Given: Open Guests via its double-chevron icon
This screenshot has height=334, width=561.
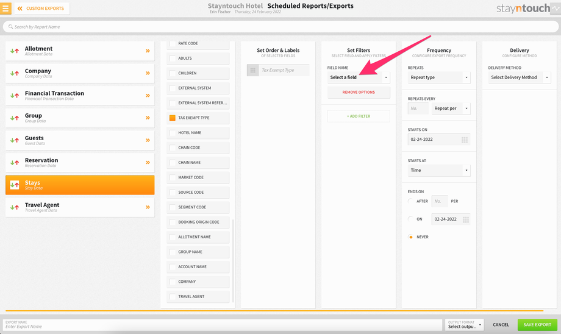Looking at the screenshot, I should [x=148, y=140].
